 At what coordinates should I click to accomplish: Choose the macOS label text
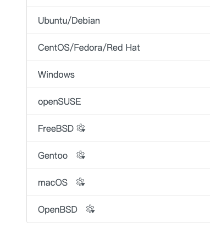(x=53, y=182)
